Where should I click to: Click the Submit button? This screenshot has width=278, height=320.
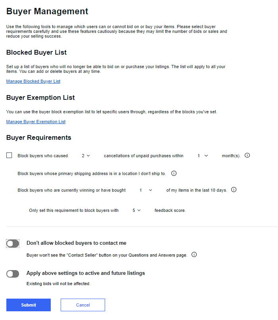(x=29, y=305)
